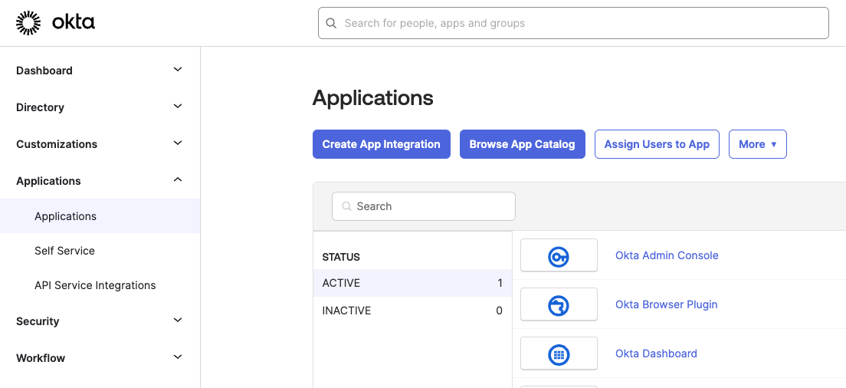The width and height of the screenshot is (846, 388).
Task: Click the Workflow label in sidebar
Action: pos(41,358)
